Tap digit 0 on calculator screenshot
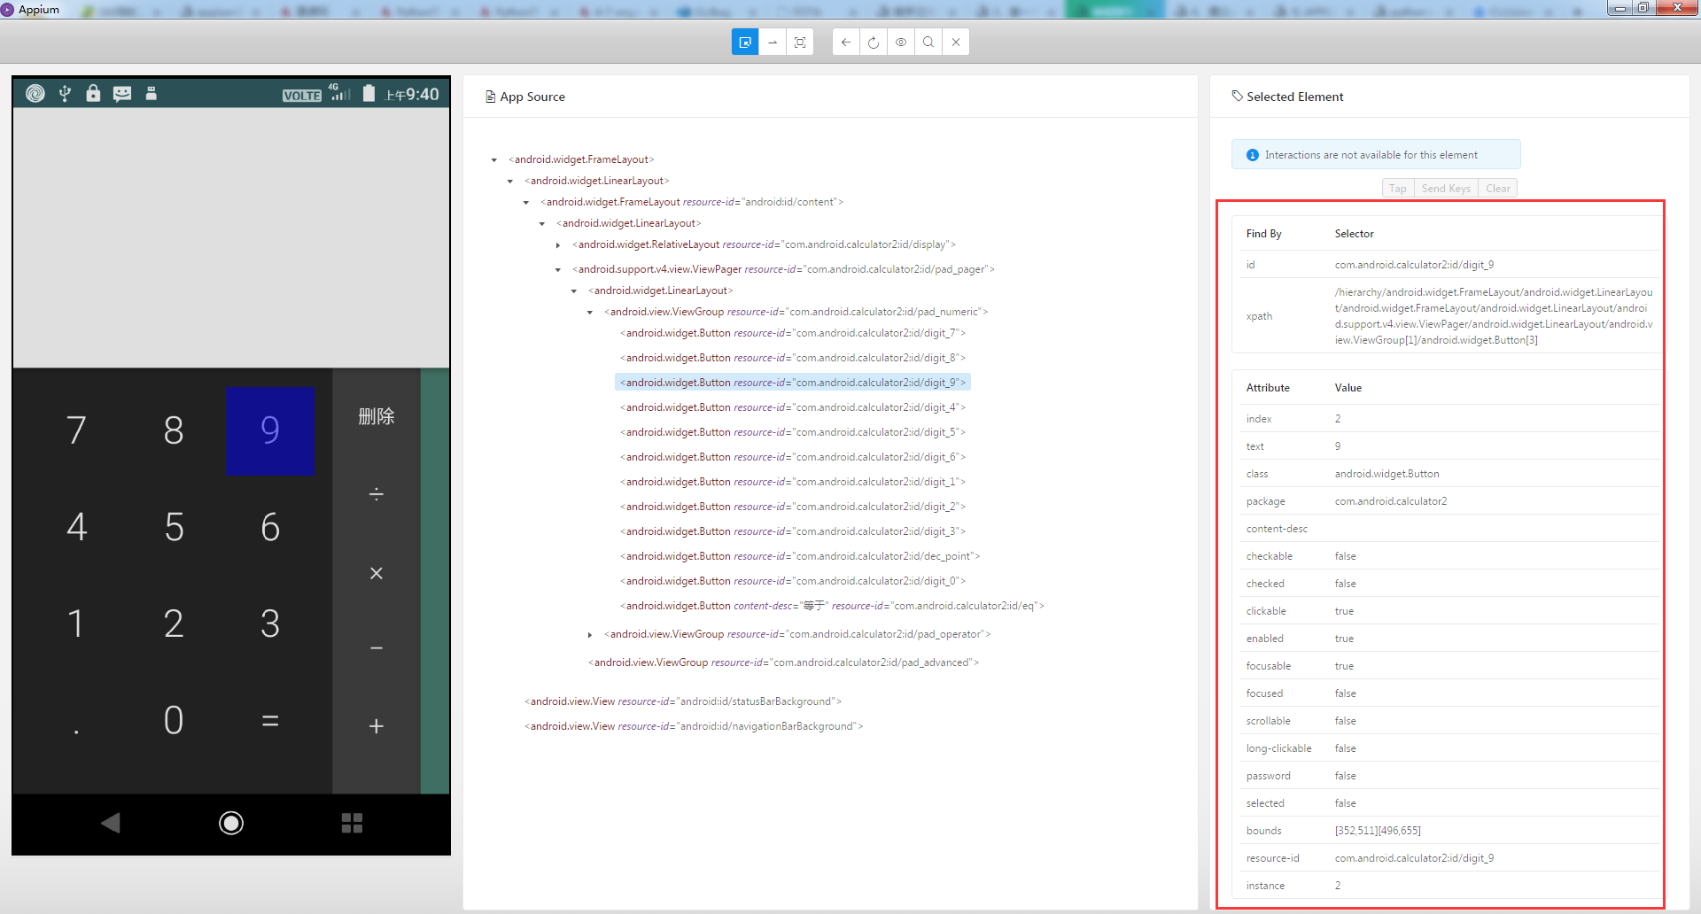 (174, 720)
